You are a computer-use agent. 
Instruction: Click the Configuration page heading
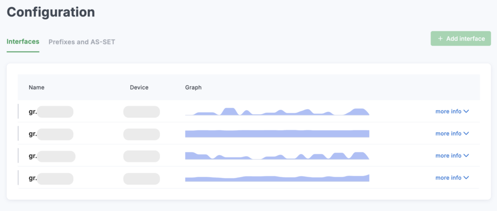(x=51, y=12)
